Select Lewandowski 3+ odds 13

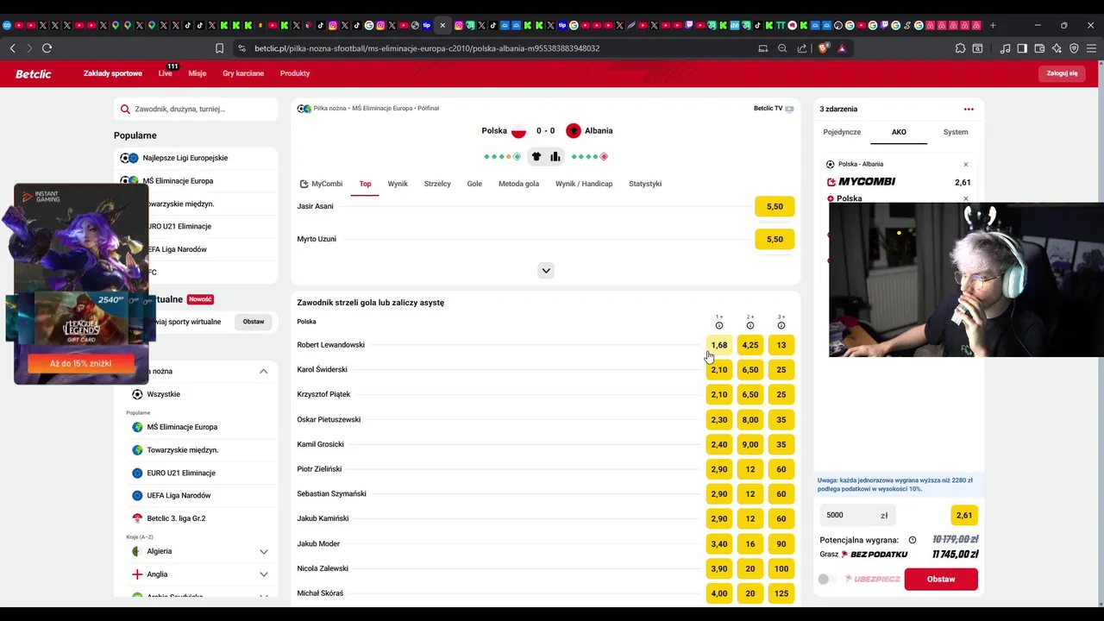781,345
